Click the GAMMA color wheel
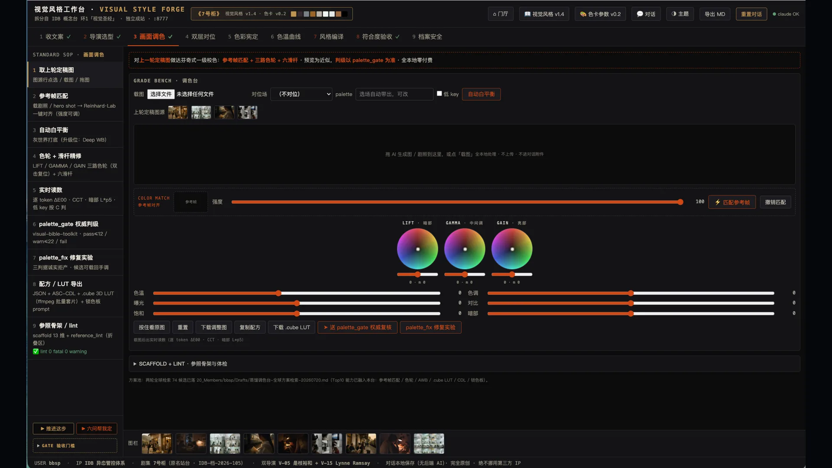This screenshot has width=832, height=468. point(465,249)
